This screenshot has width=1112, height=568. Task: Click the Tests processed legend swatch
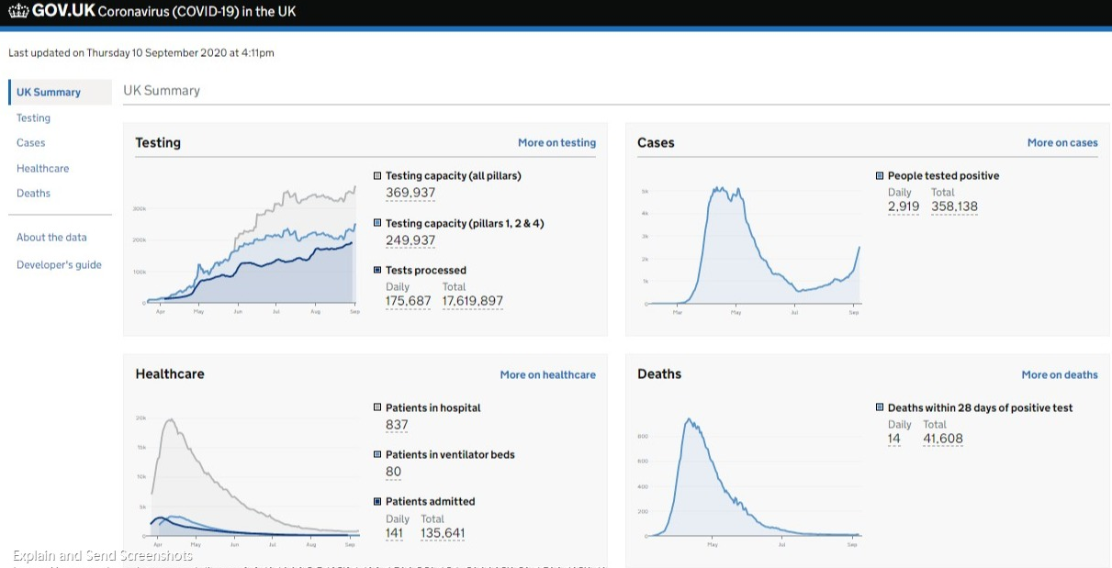tap(377, 270)
